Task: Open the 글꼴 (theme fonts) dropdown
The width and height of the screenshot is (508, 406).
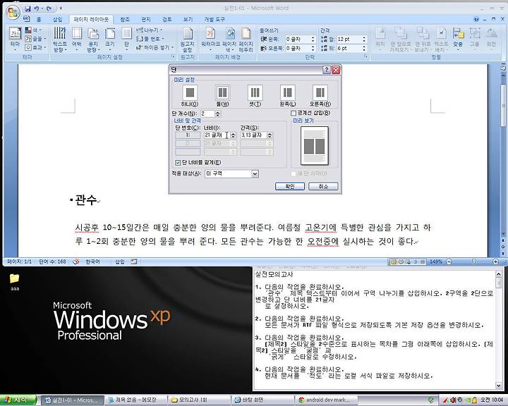Action: 36,39
